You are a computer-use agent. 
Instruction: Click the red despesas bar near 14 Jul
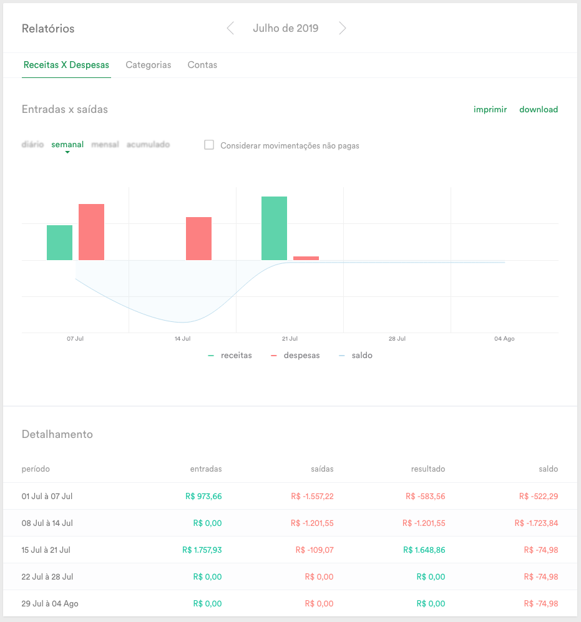pos(199,239)
